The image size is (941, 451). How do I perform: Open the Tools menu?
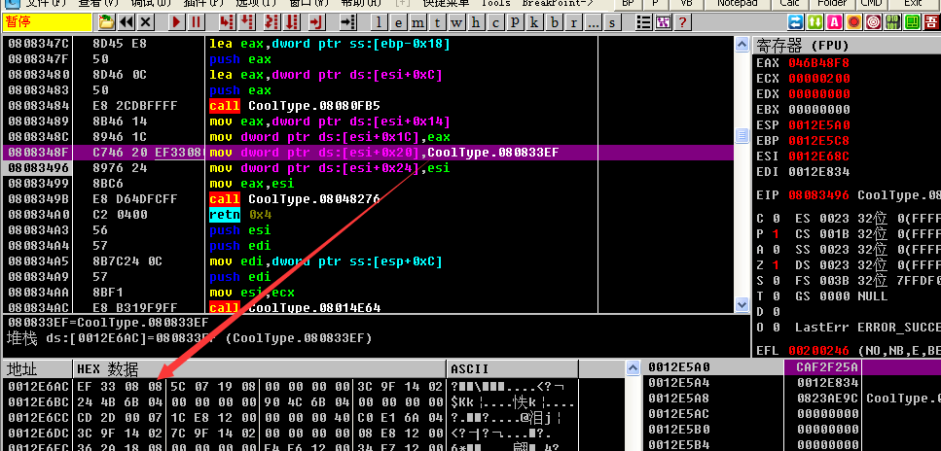[494, 4]
